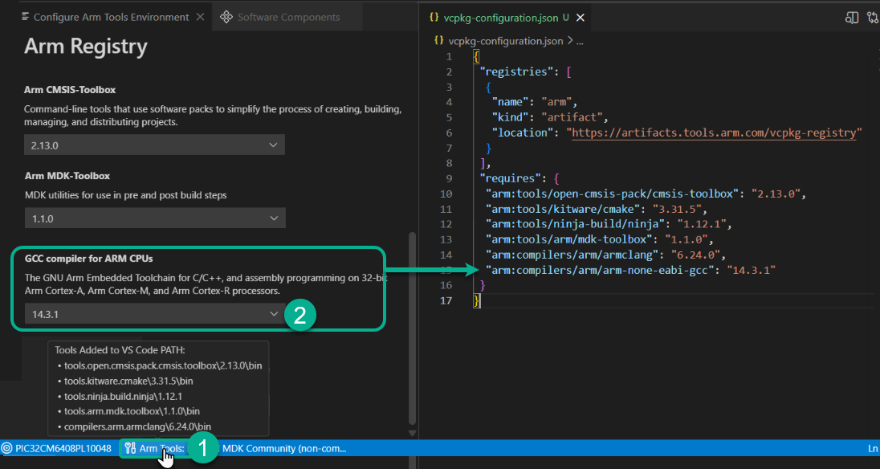Click the breadcrumb ellipsis item
Image resolution: width=880 pixels, height=469 pixels.
click(x=580, y=42)
